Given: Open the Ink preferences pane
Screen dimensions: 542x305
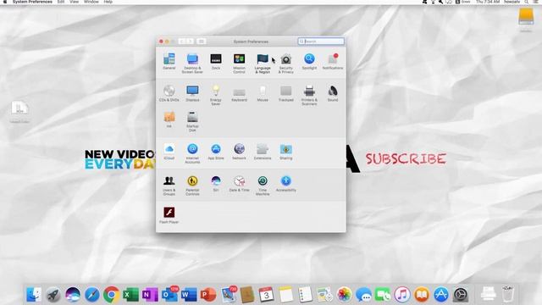Looking at the screenshot, I should tap(169, 119).
